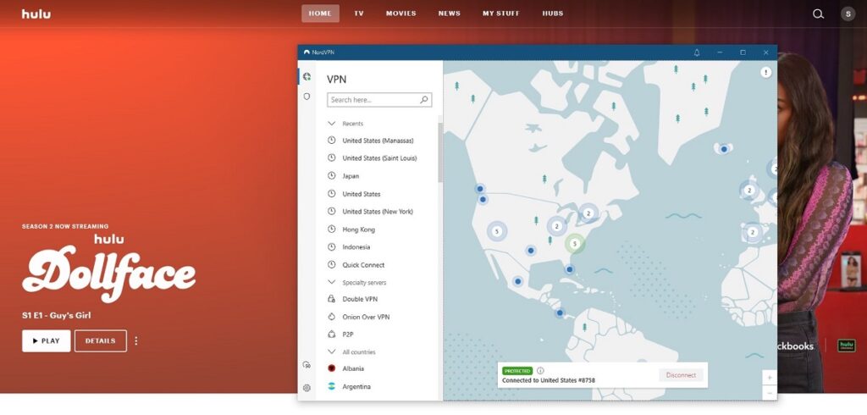Open Hulu TV tab
This screenshot has height=415, width=867.
[x=359, y=14]
